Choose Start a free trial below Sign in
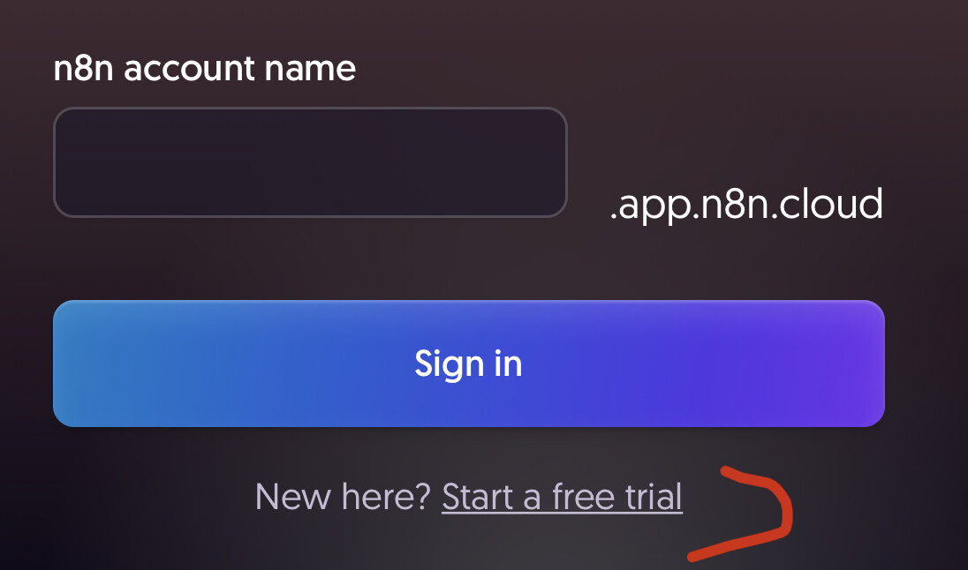Image resolution: width=968 pixels, height=570 pixels. coord(562,498)
